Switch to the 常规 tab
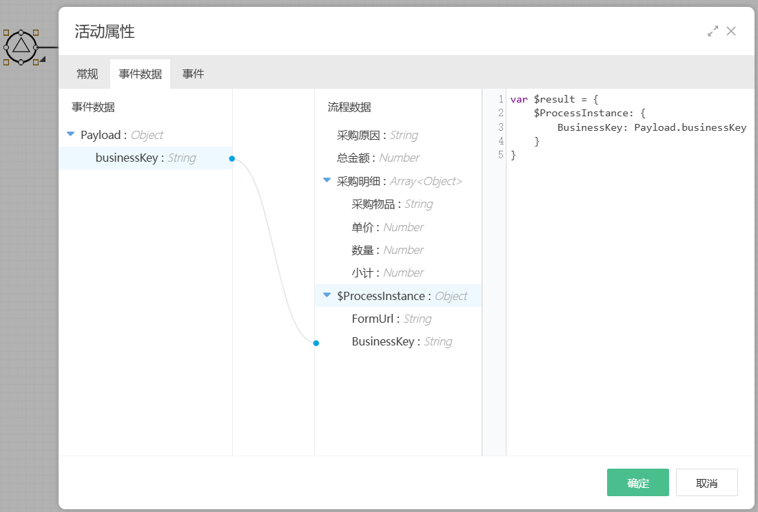Image resolution: width=758 pixels, height=512 pixels. coord(87,74)
